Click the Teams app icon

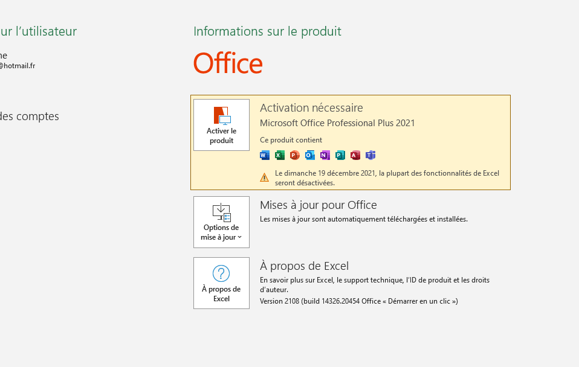click(x=370, y=155)
